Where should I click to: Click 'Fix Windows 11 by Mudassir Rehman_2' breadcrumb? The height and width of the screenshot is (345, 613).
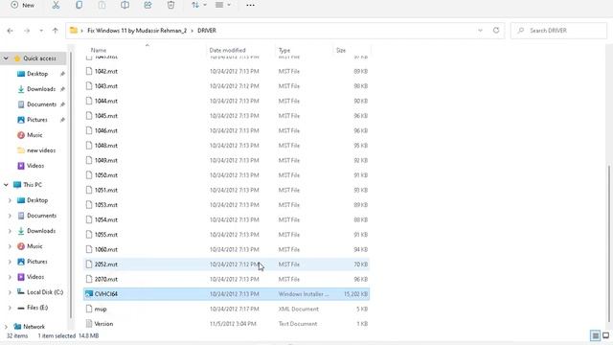point(137,31)
